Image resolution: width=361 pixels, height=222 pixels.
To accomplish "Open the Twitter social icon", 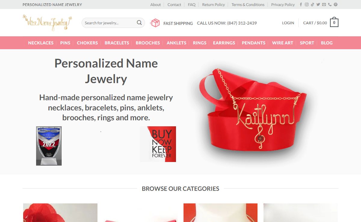I will click(318, 4).
